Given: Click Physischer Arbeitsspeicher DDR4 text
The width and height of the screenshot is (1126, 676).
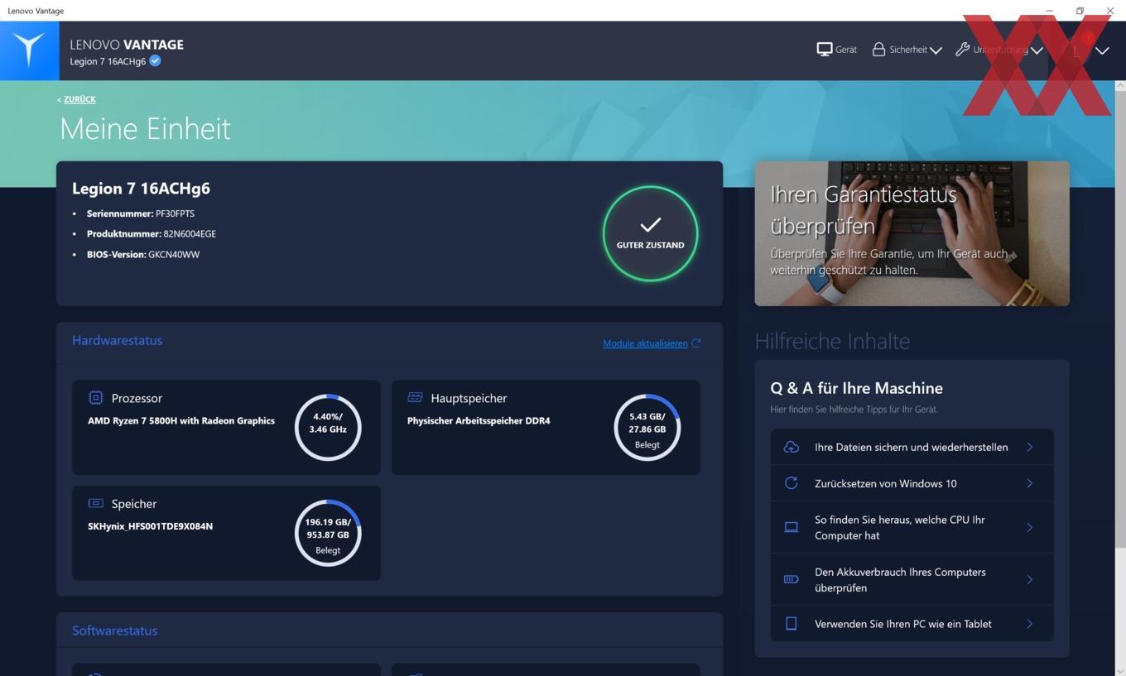Looking at the screenshot, I should pyautogui.click(x=479, y=421).
